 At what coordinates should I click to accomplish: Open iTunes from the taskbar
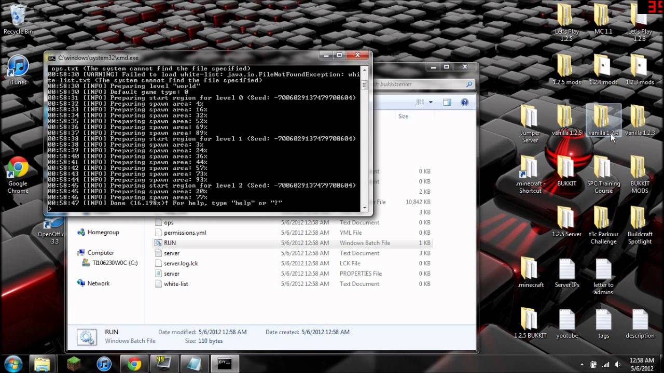[x=104, y=364]
